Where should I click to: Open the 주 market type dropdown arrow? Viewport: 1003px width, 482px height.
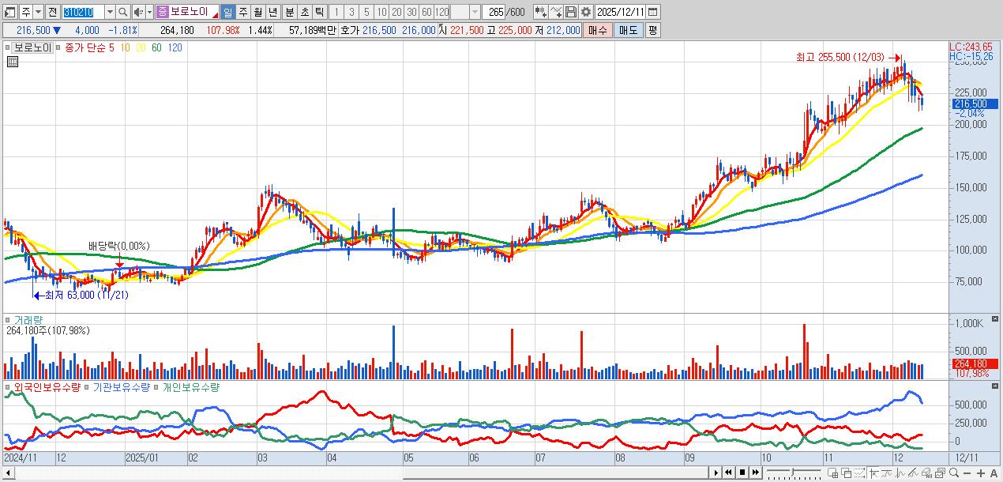[39, 12]
